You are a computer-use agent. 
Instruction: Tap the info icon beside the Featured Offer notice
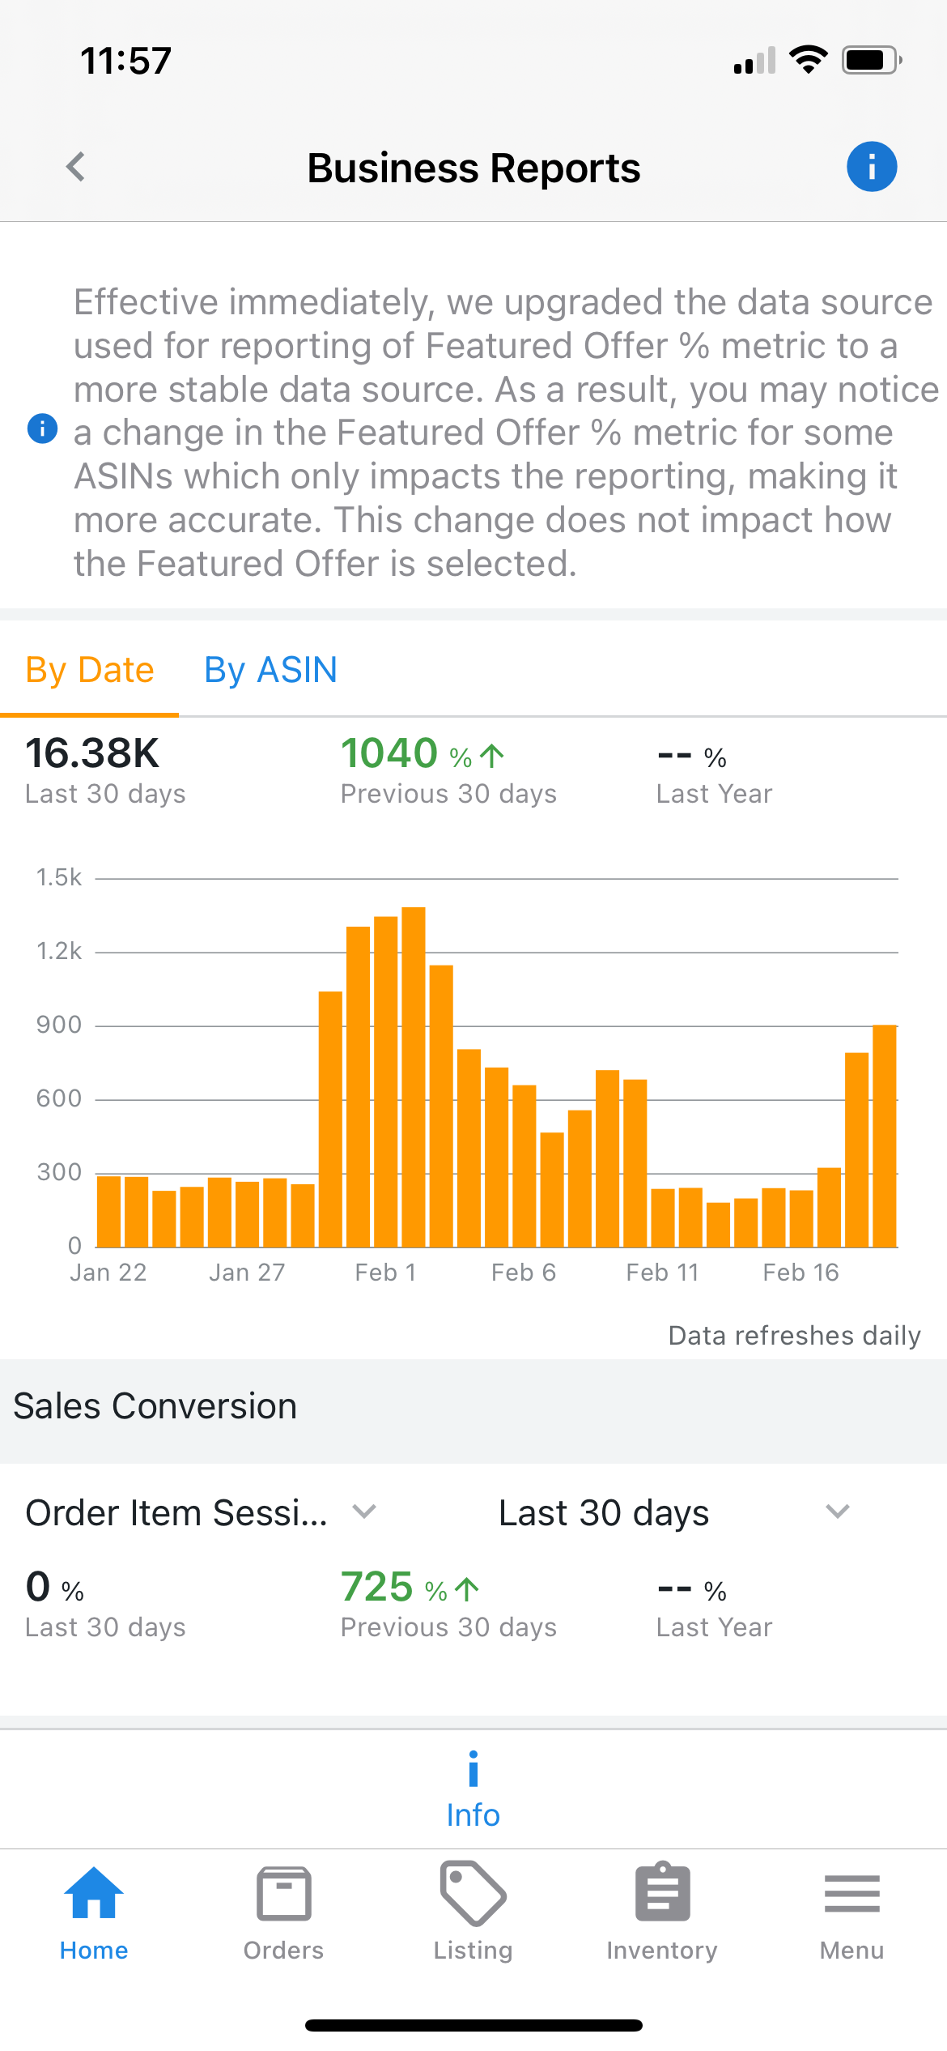point(42,428)
